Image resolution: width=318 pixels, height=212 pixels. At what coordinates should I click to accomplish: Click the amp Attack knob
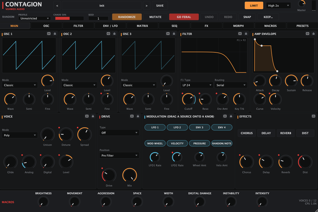coord(260,81)
